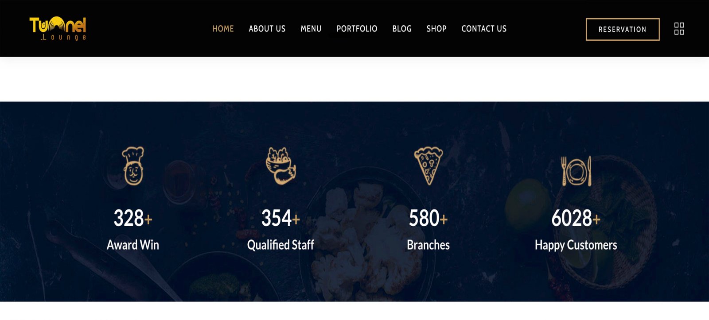This screenshot has height=320, width=709.
Task: Open the Blog page
Action: (x=402, y=29)
